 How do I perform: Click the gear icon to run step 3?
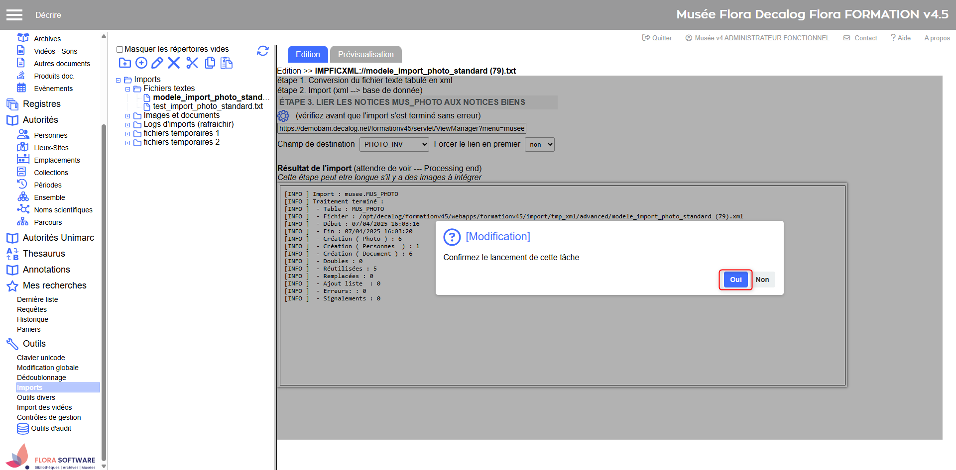coord(283,116)
